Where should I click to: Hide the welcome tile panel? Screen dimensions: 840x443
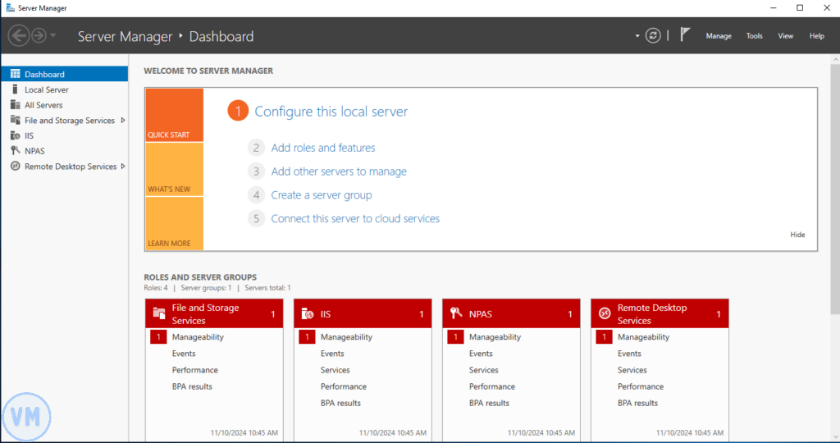click(x=797, y=235)
